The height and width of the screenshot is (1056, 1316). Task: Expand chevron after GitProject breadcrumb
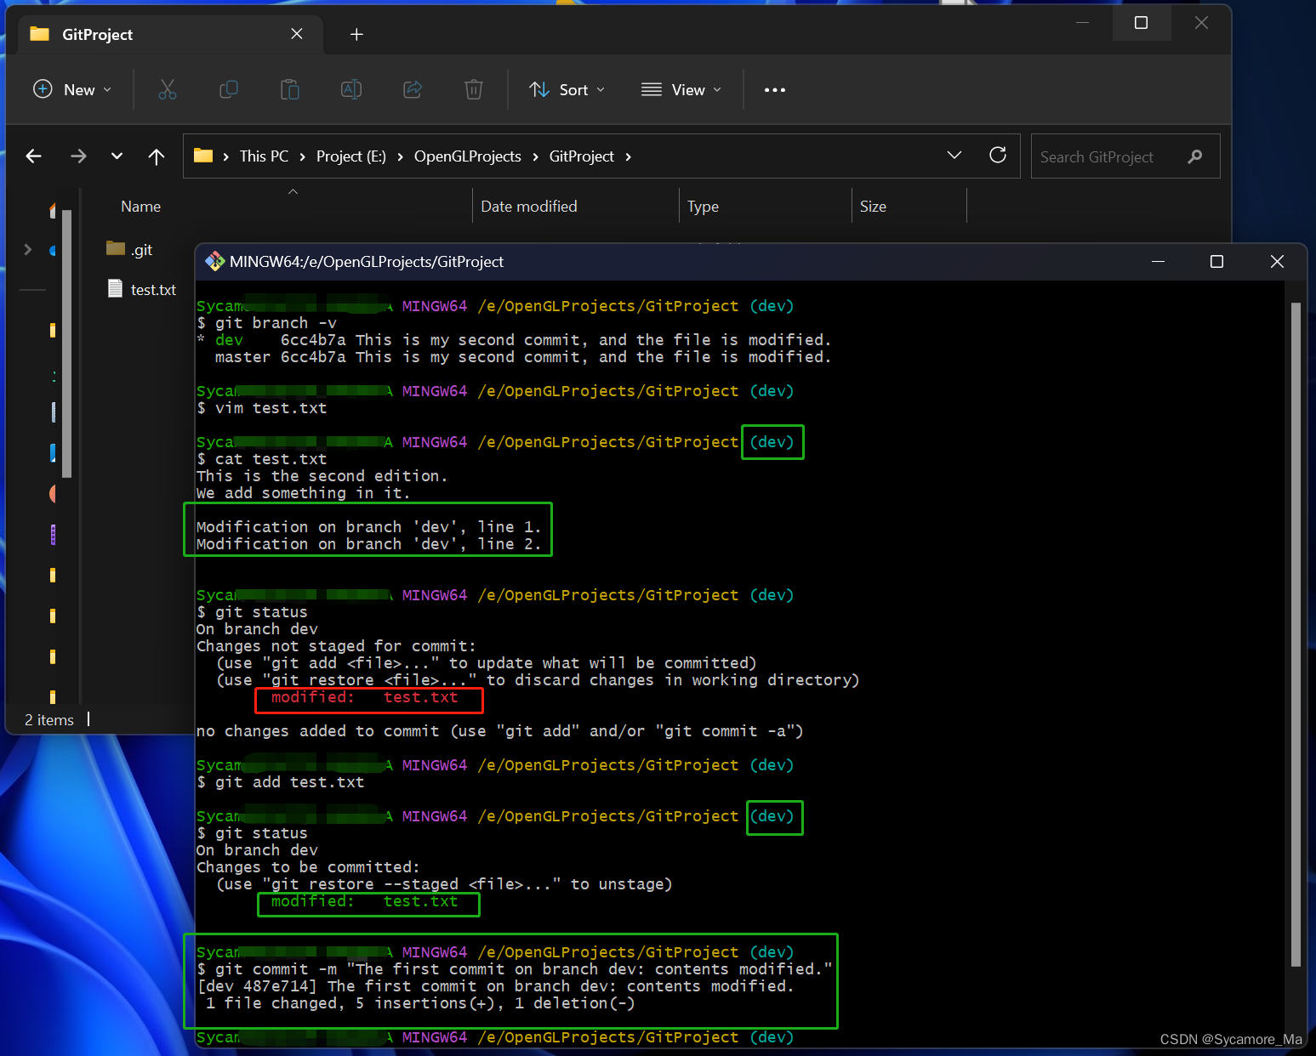pyautogui.click(x=629, y=156)
